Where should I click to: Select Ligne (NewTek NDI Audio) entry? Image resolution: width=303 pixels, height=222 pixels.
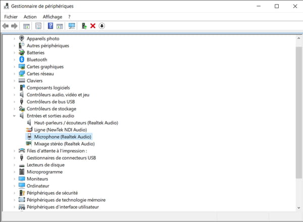coord(61,130)
